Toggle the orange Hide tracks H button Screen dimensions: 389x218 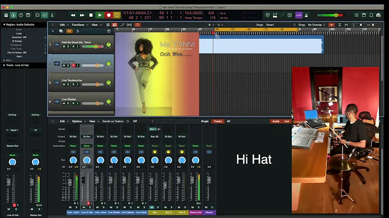[x=69, y=31]
